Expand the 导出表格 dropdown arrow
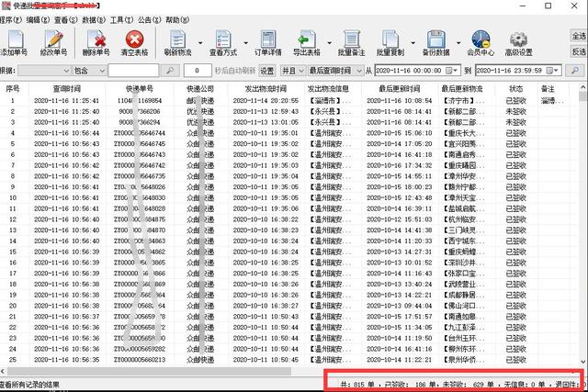 pyautogui.click(x=329, y=43)
